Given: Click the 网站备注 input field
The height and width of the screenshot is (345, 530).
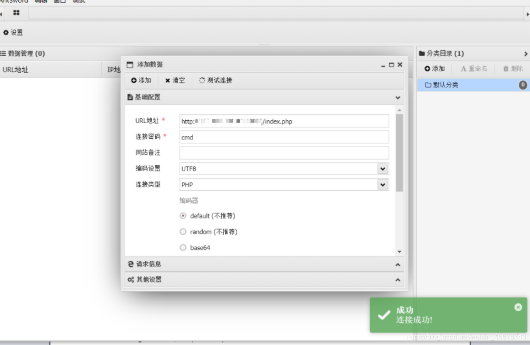Looking at the screenshot, I should (284, 153).
